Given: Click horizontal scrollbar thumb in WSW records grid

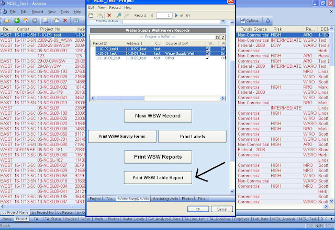Looking at the screenshot, I should (120, 98).
